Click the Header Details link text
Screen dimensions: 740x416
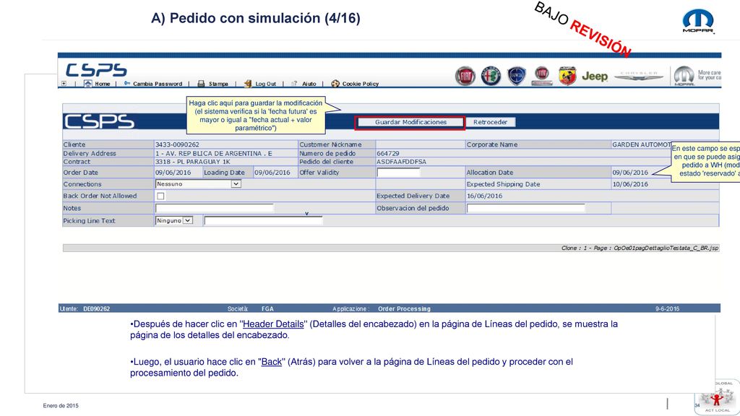coord(273,324)
